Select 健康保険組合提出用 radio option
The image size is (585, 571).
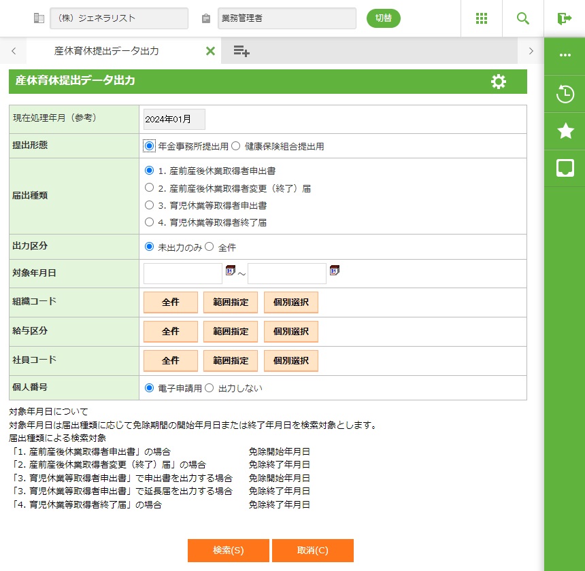click(236, 145)
